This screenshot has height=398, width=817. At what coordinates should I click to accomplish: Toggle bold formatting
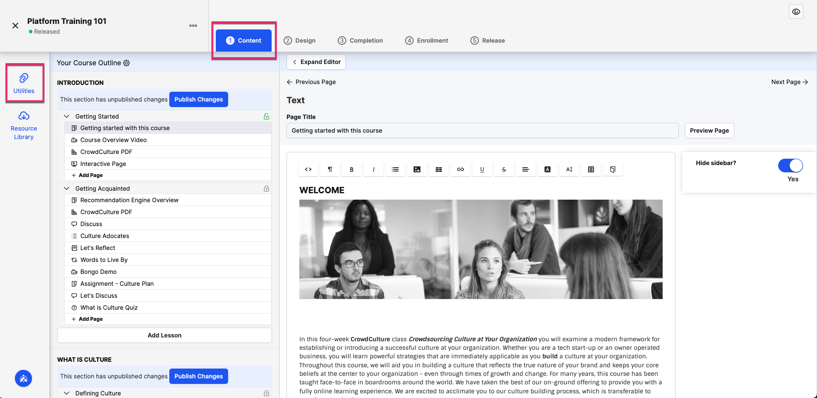coord(352,169)
